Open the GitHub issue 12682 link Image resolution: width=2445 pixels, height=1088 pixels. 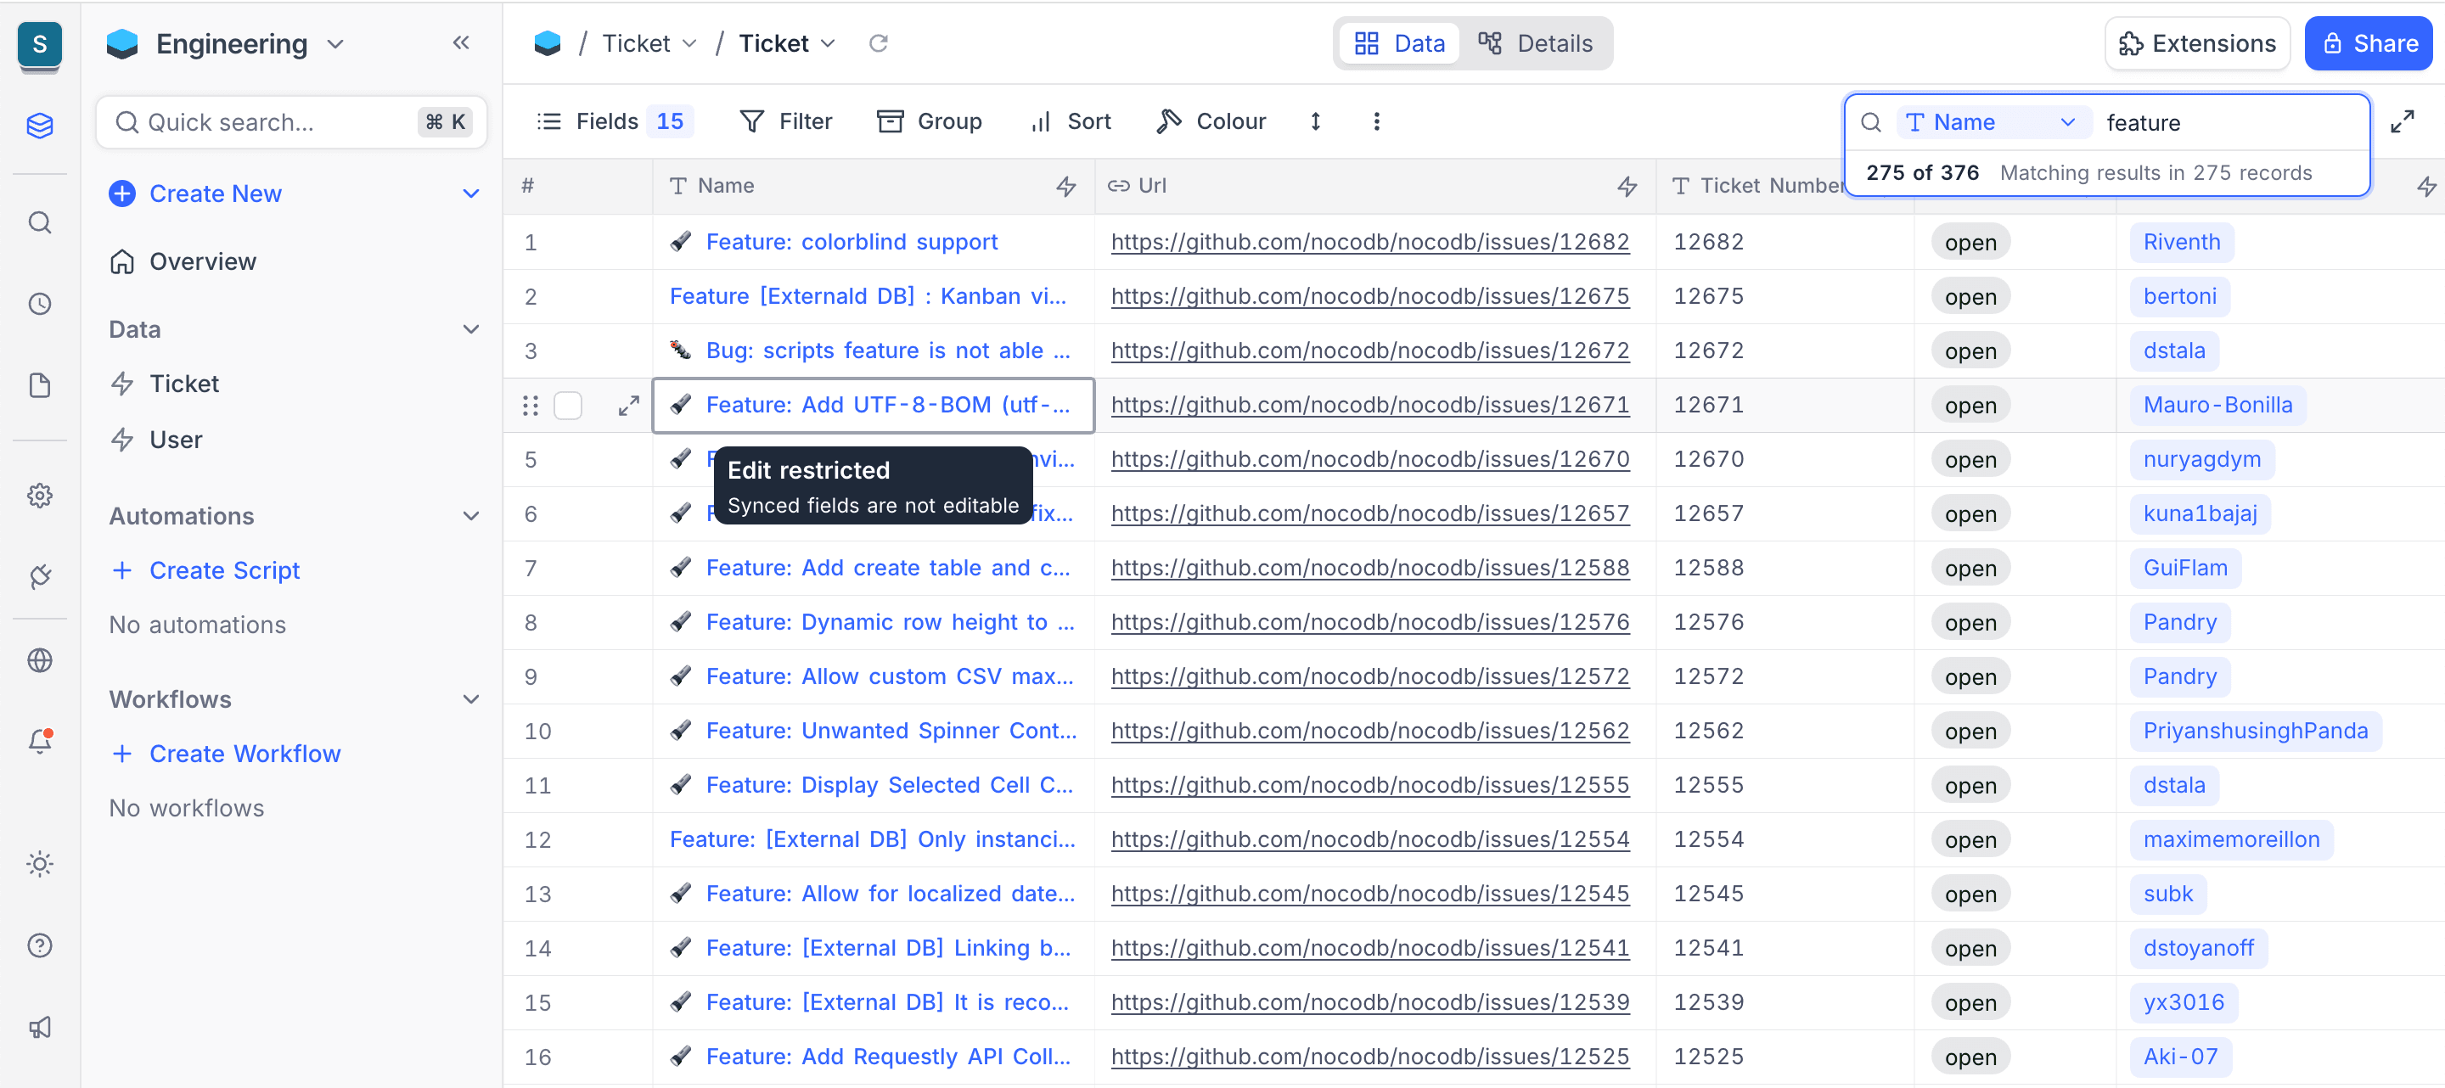[x=1369, y=242]
